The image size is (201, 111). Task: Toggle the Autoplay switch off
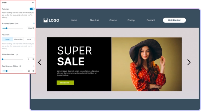point(32,9)
